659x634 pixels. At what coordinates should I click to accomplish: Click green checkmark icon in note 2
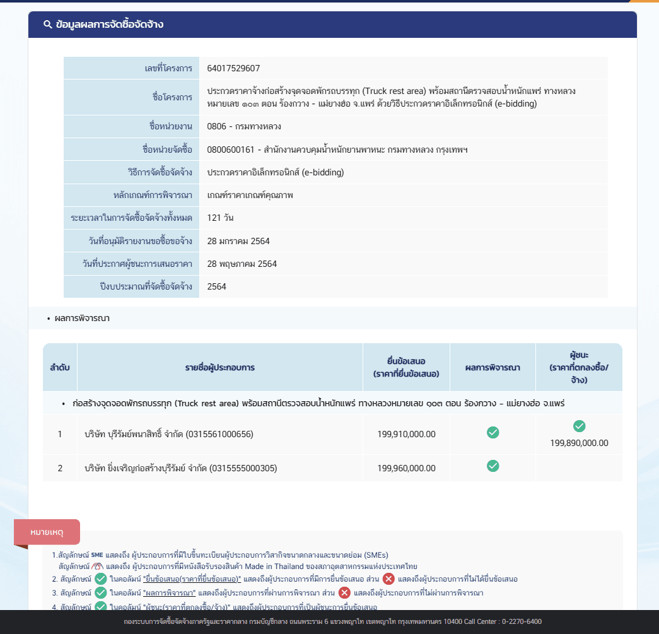tap(100, 579)
